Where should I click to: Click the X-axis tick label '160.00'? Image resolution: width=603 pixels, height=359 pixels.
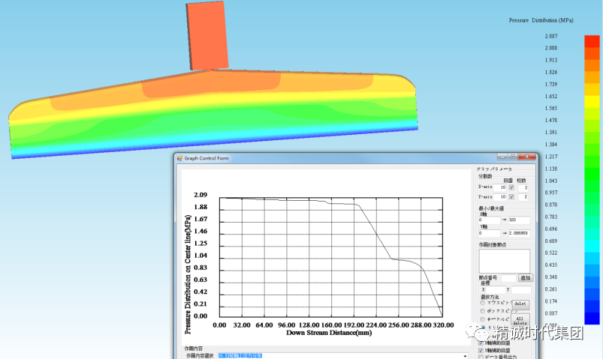(x=331, y=325)
